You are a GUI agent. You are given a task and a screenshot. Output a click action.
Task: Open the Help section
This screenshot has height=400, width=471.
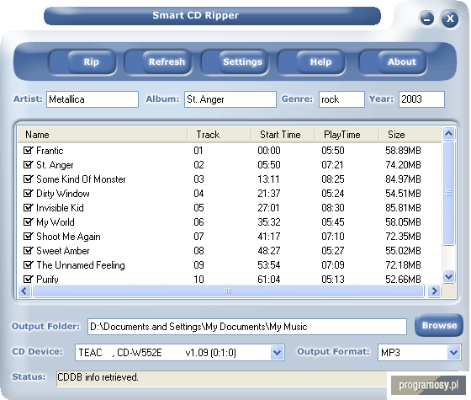click(x=312, y=62)
